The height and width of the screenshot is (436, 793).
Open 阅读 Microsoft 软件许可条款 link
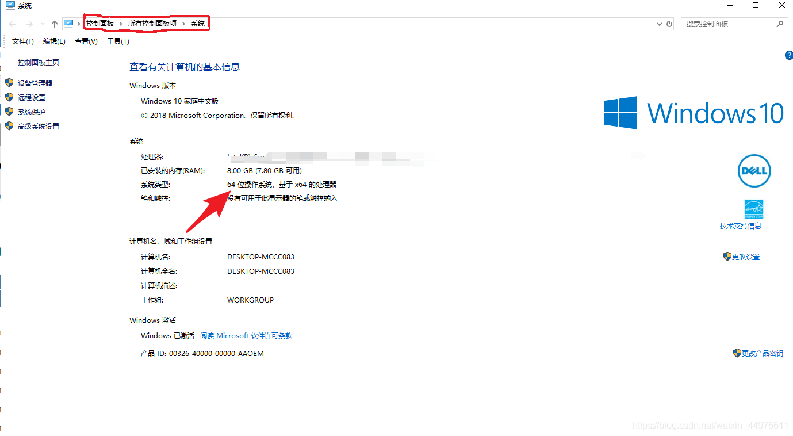246,336
